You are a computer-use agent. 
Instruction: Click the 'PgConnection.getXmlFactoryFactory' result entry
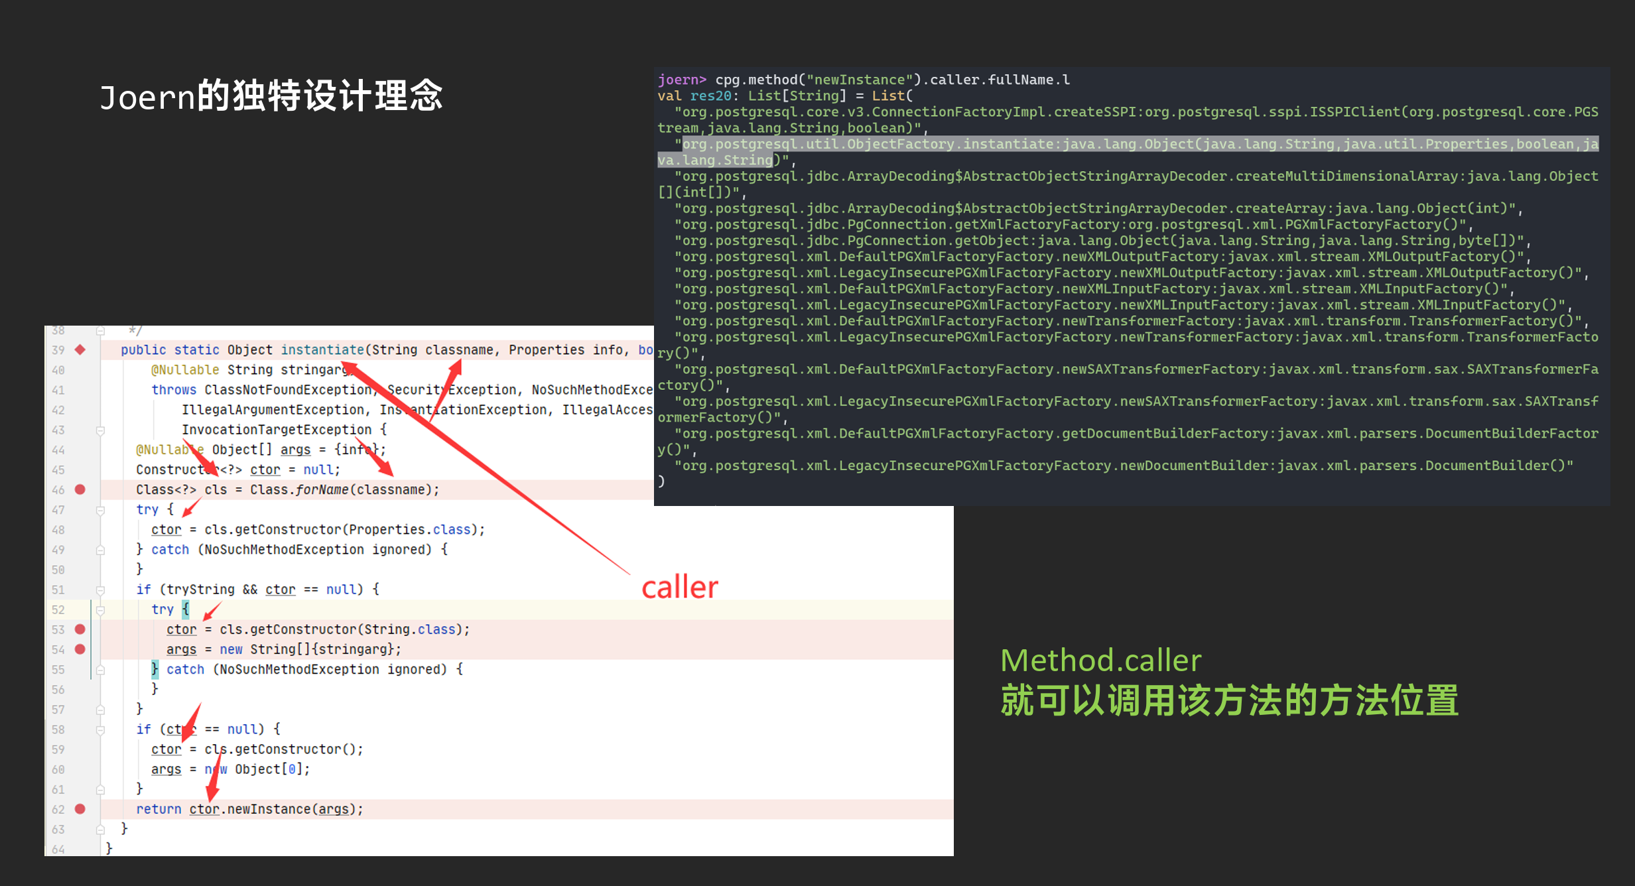tap(1073, 224)
